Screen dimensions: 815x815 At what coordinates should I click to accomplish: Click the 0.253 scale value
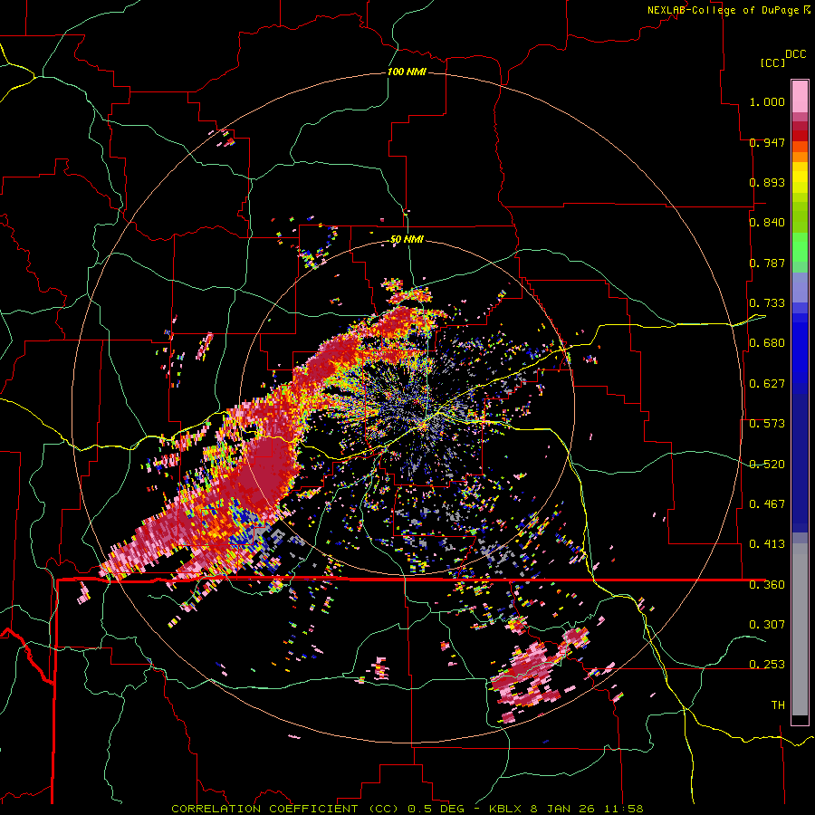[x=767, y=665]
